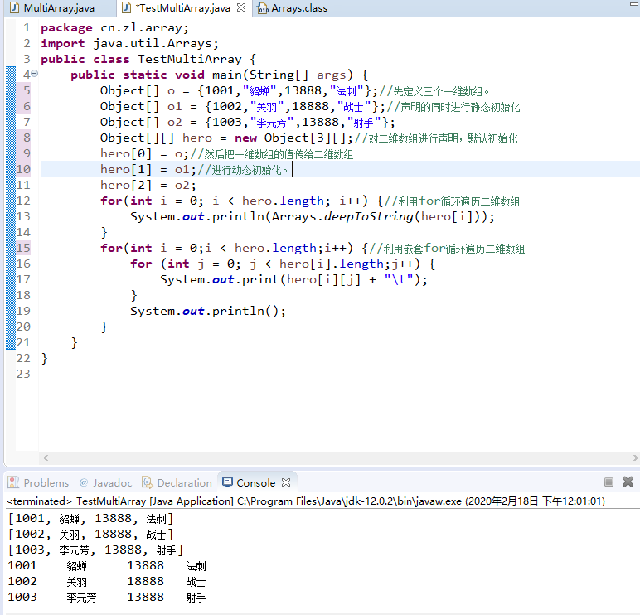Click on 'package cn.zl.array;' line
Viewport: 640px width, 615px height.
pos(114,27)
